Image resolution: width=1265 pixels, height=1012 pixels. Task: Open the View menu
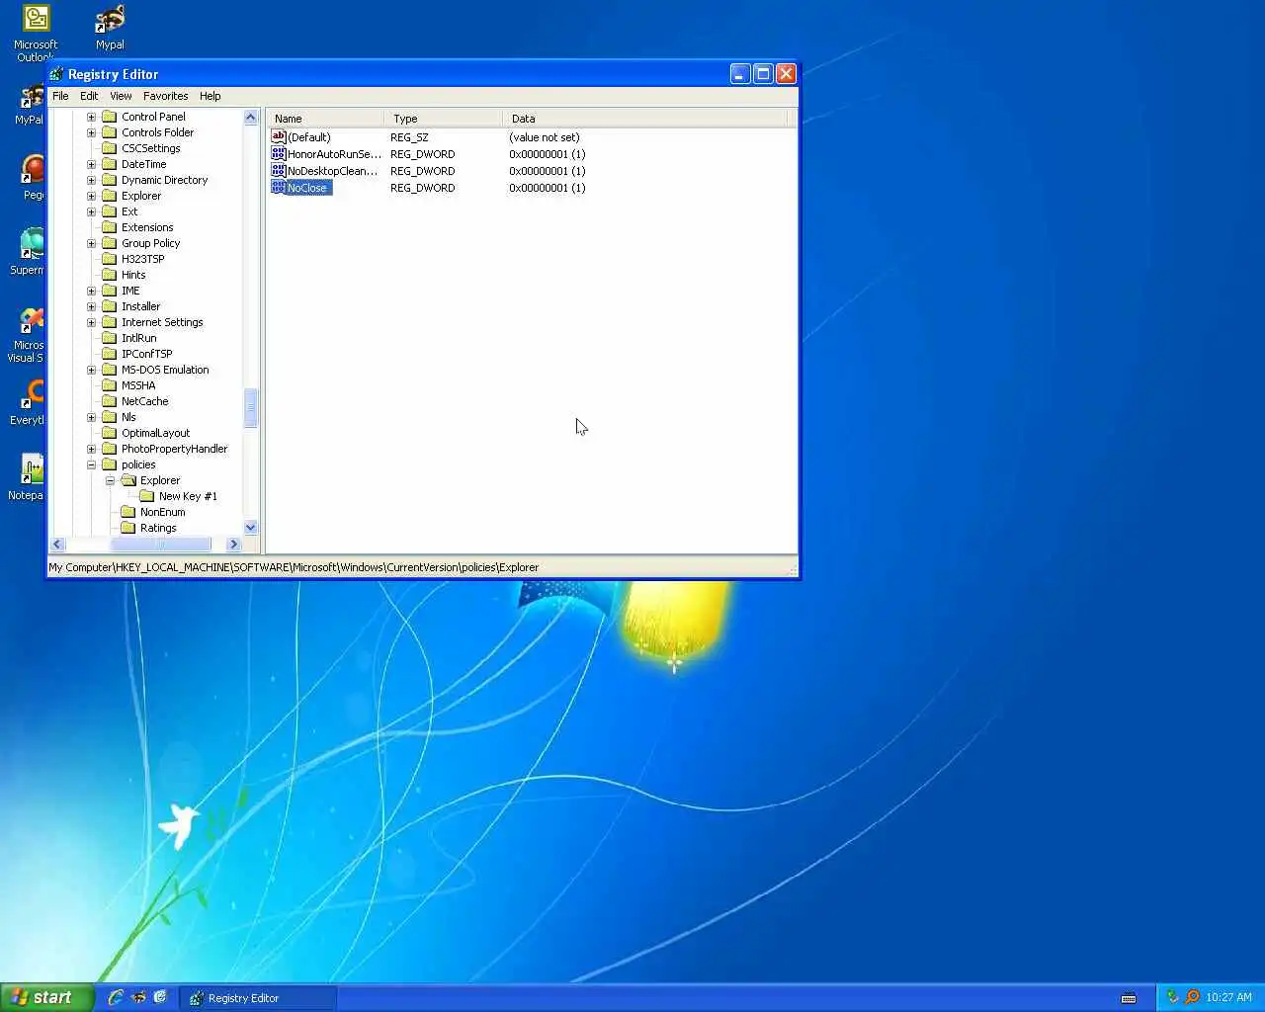[x=121, y=96]
